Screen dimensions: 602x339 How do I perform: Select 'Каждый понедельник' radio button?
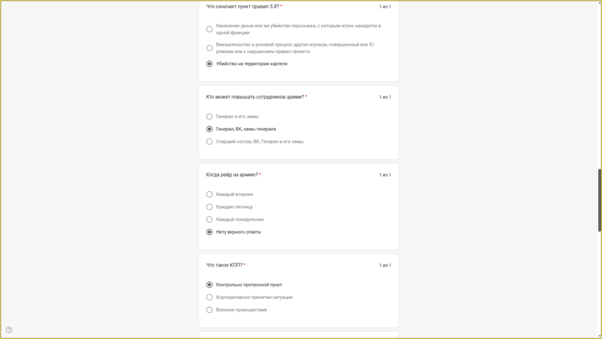click(210, 220)
